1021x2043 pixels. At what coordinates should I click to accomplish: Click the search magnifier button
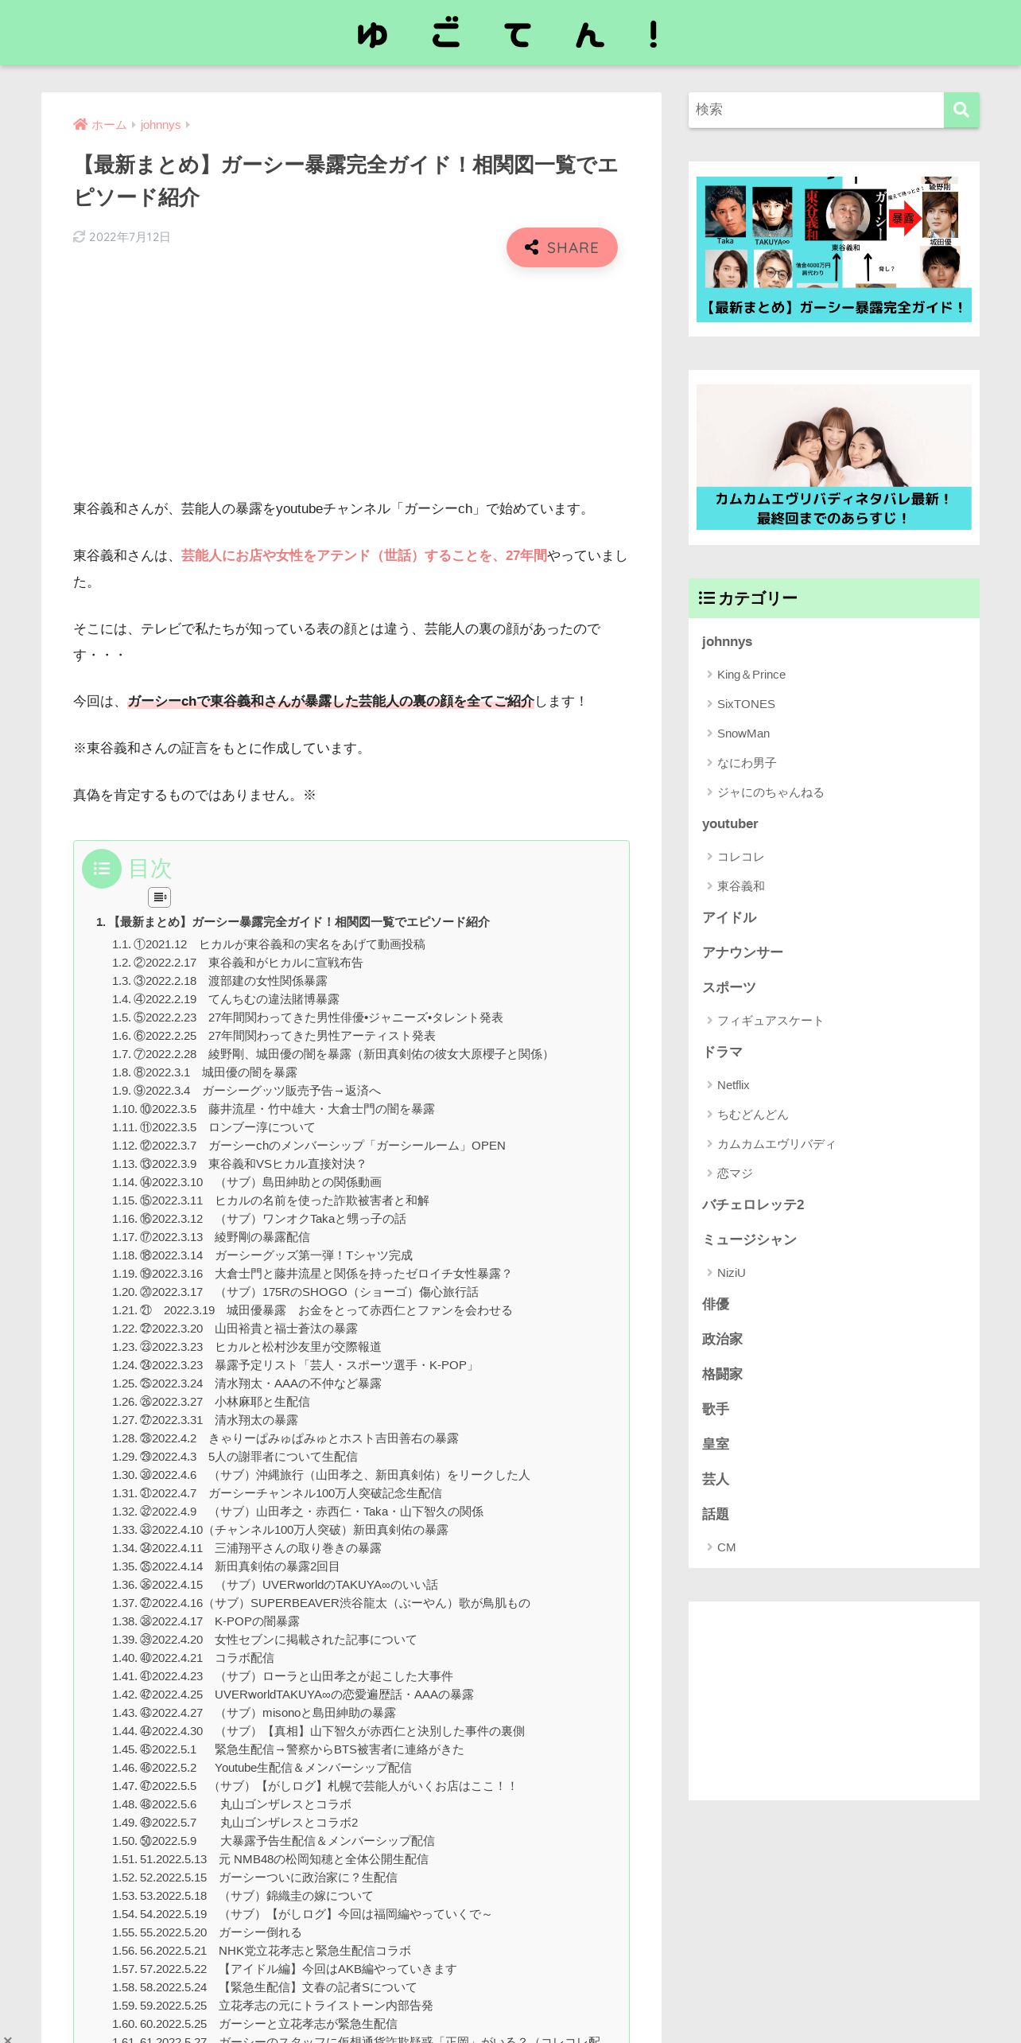click(x=961, y=110)
